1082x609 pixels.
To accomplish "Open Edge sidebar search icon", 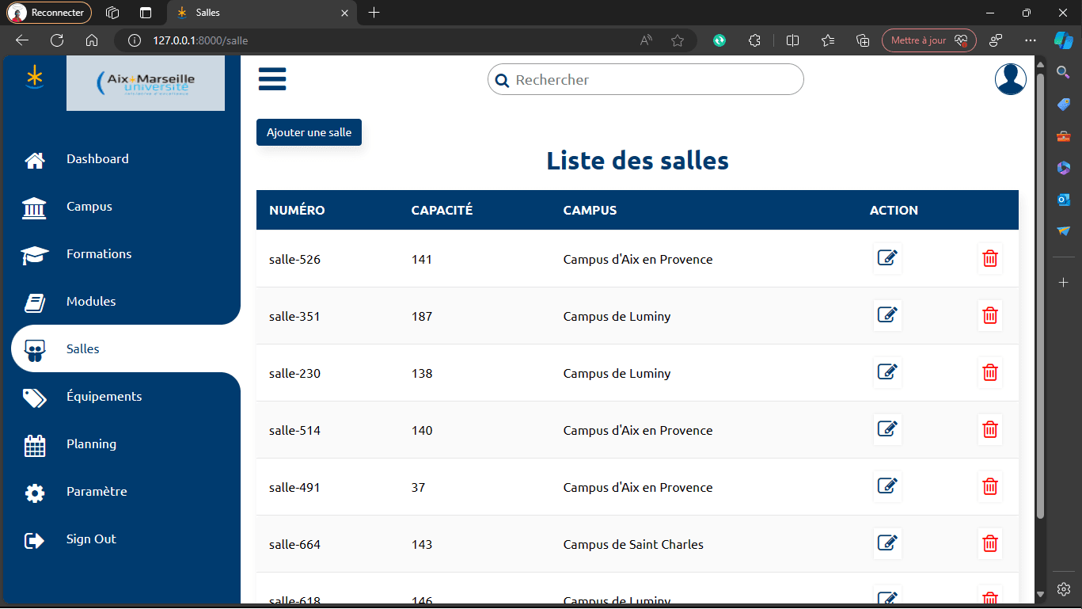I will (x=1064, y=72).
